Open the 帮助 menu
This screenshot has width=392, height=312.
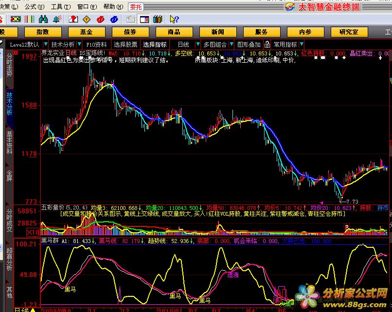[x=113, y=7]
